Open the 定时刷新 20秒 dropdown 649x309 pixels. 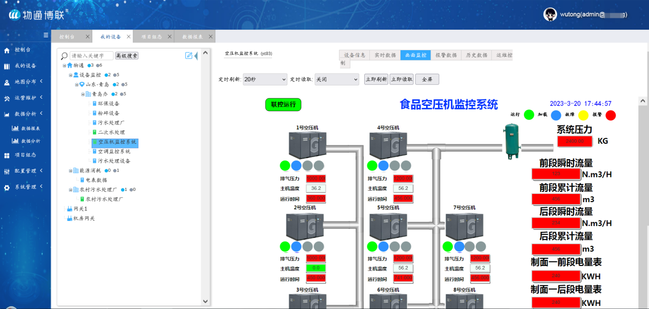tap(264, 79)
